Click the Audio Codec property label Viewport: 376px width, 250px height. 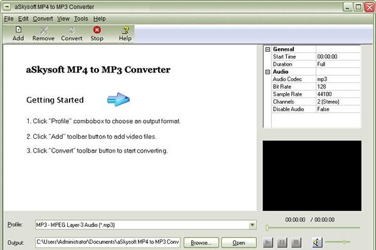coord(287,79)
